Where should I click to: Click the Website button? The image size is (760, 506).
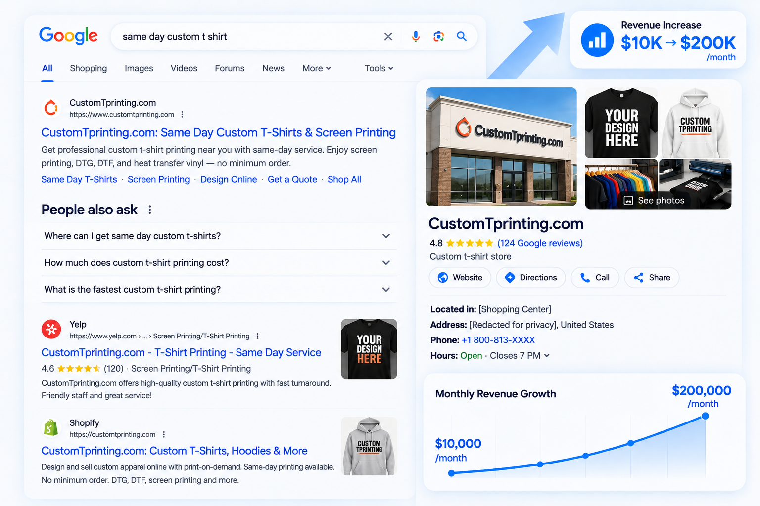pyautogui.click(x=460, y=278)
